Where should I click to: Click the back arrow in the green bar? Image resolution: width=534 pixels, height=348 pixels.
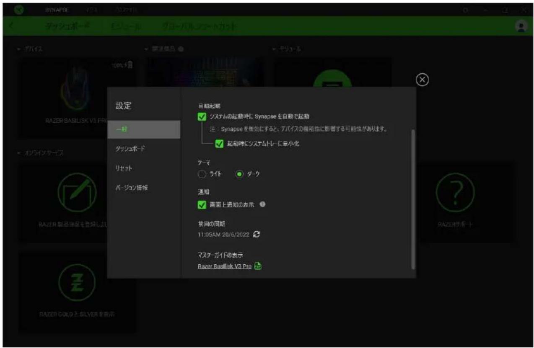[11, 26]
